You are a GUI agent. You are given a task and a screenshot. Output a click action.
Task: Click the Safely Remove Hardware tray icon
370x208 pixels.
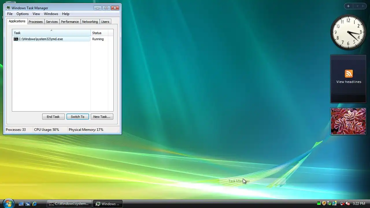click(x=329, y=204)
